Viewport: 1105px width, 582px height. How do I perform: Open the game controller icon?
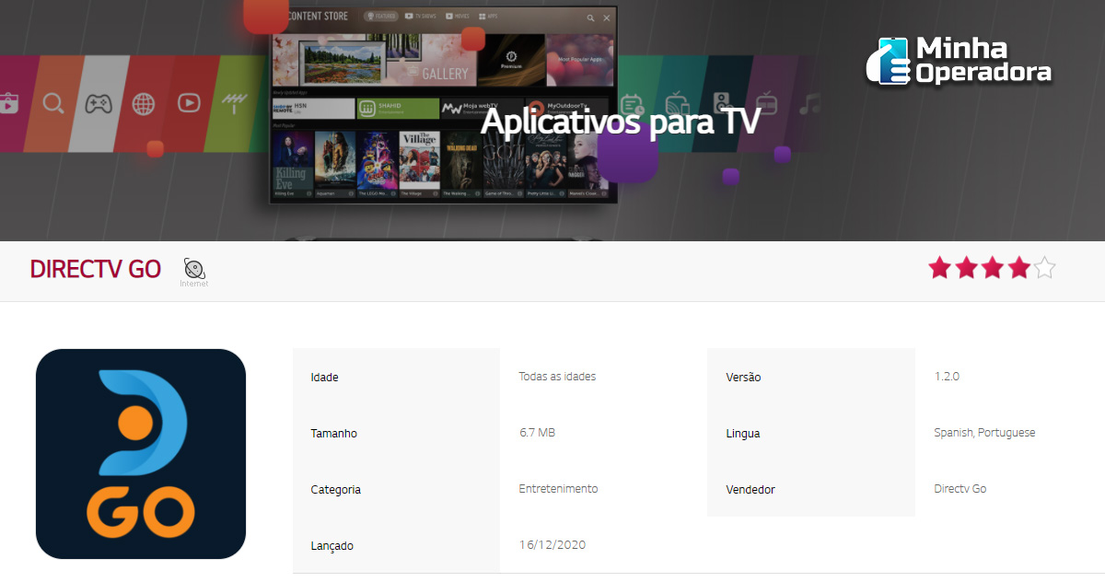click(99, 103)
